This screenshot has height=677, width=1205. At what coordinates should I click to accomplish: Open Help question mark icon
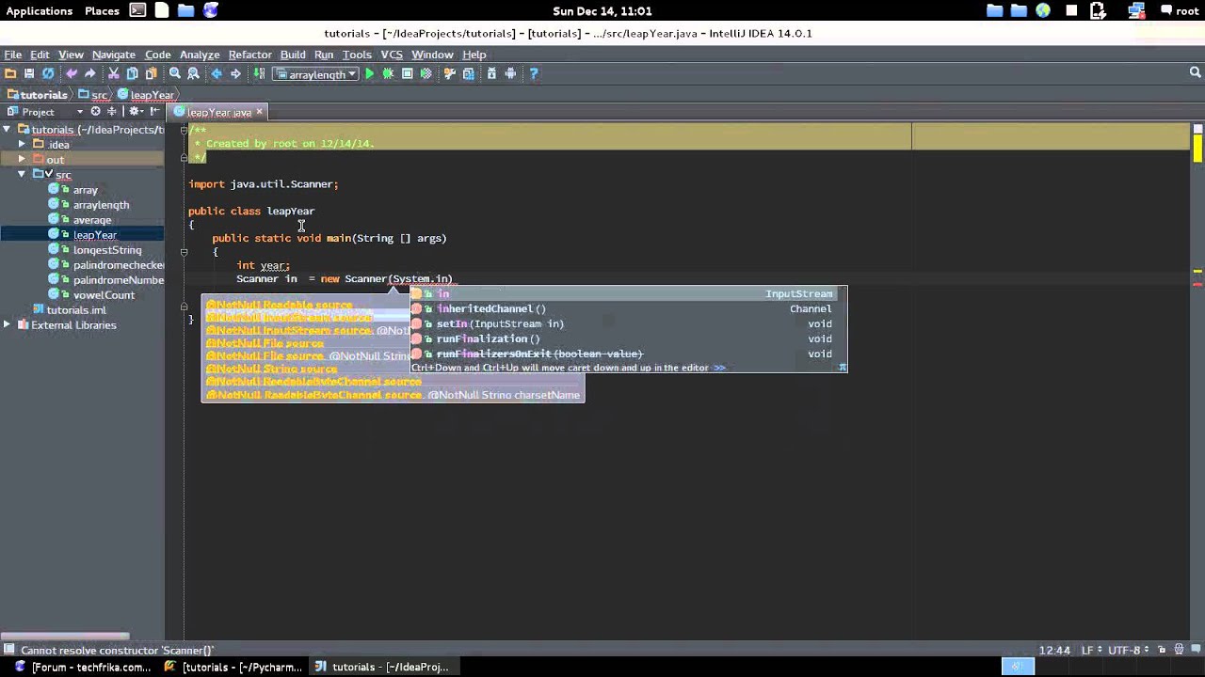[x=534, y=73]
